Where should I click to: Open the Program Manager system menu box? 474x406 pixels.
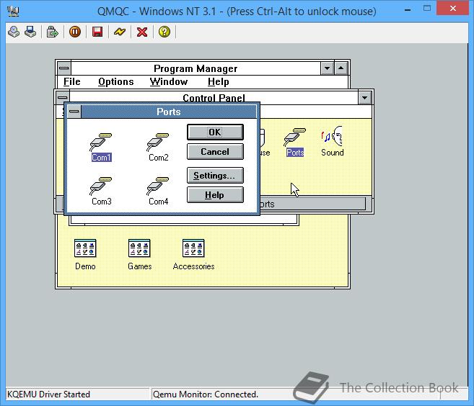(63, 68)
